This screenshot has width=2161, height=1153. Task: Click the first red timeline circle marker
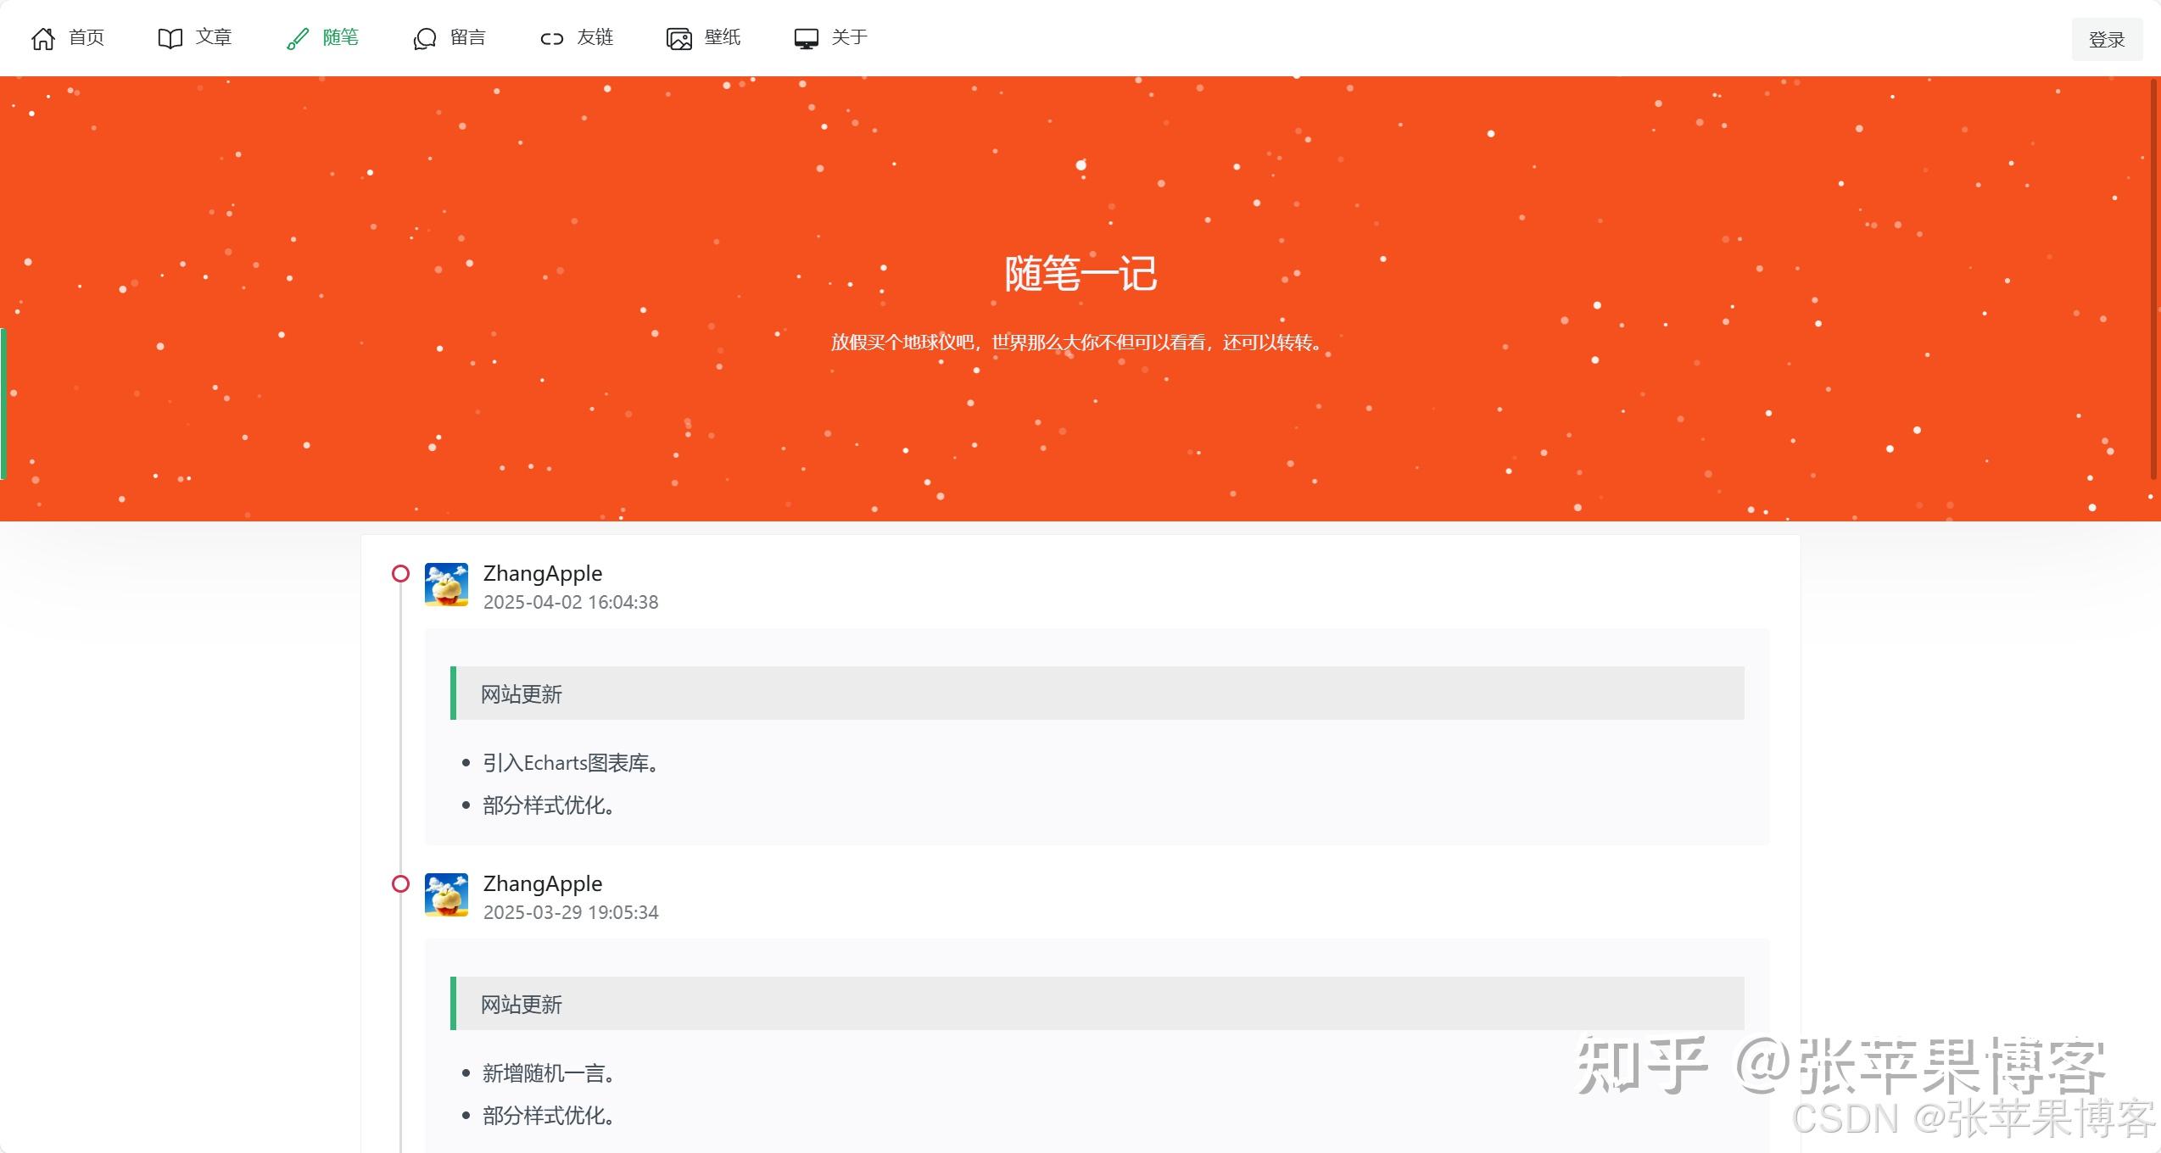coord(399,574)
